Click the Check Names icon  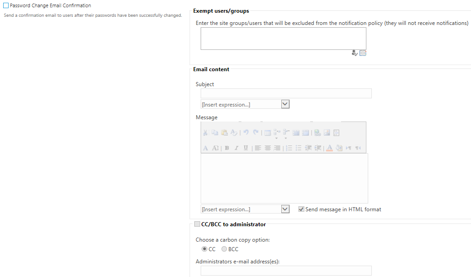pos(355,53)
